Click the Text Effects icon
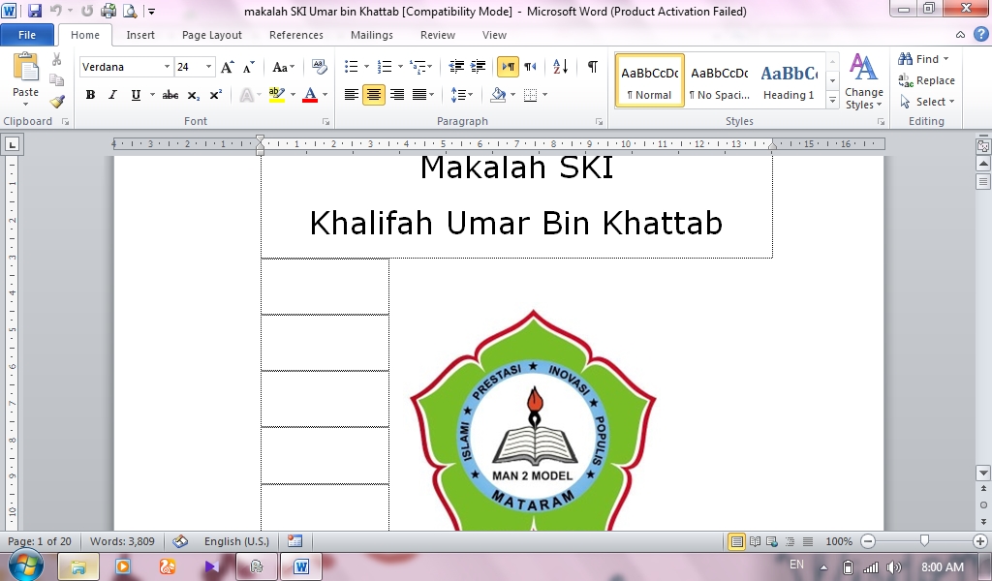This screenshot has width=992, height=581. [247, 95]
